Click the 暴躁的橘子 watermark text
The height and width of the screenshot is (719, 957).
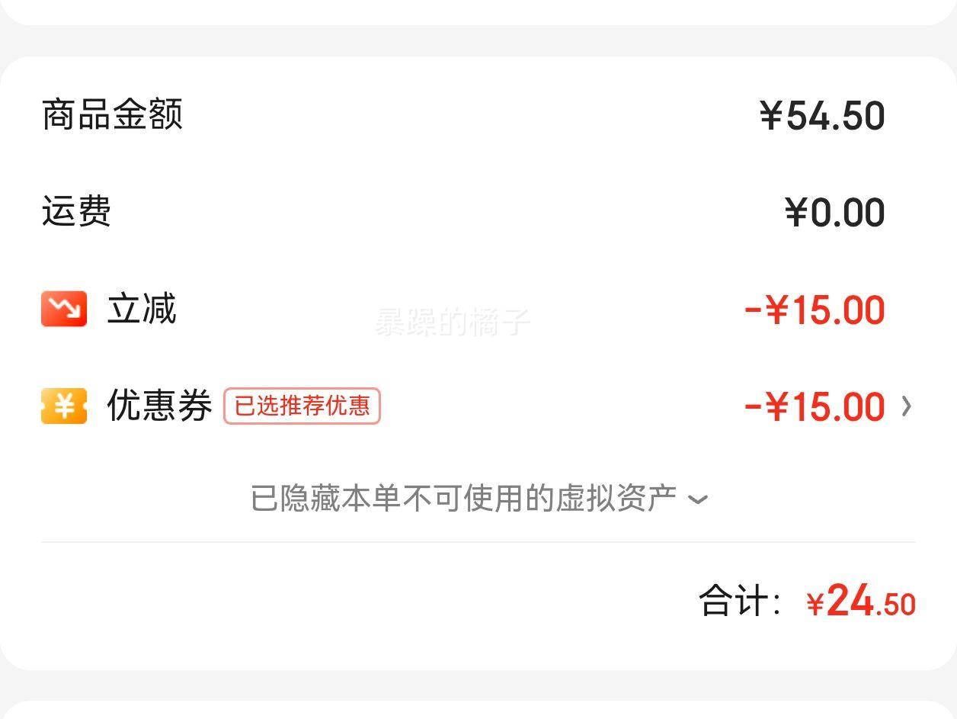pyautogui.click(x=452, y=323)
